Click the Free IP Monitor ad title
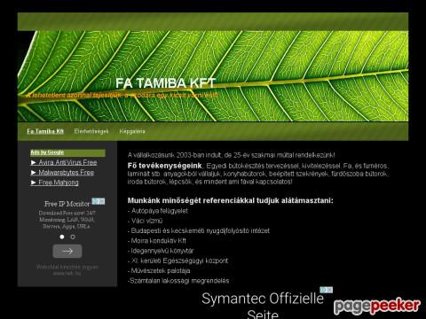 (67, 204)
